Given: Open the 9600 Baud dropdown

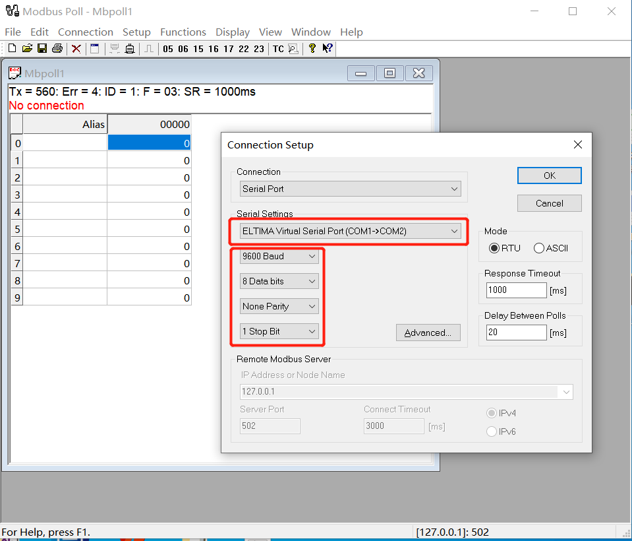Looking at the screenshot, I should pyautogui.click(x=279, y=256).
